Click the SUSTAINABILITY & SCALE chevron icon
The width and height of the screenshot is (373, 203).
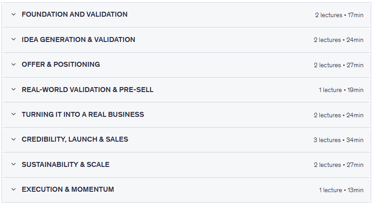(x=14, y=165)
